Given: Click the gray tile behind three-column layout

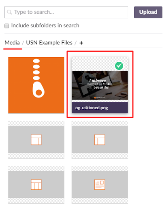Looking at the screenshot, I should click(x=36, y=184).
